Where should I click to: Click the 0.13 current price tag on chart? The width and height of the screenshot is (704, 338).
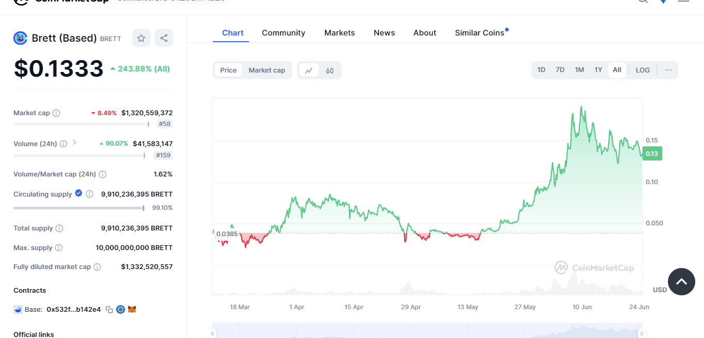[x=652, y=153]
